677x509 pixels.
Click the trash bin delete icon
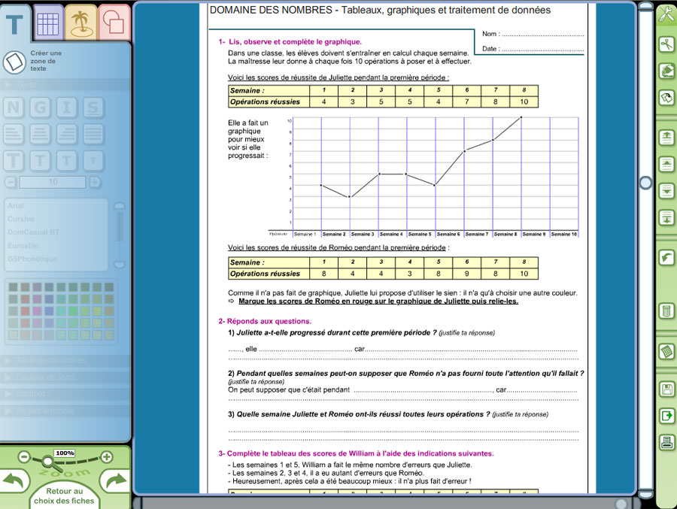coord(666,310)
